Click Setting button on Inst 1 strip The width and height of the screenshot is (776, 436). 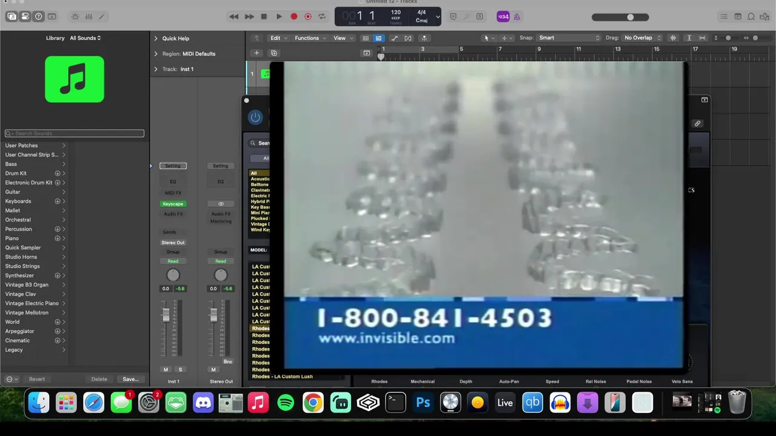point(173,166)
